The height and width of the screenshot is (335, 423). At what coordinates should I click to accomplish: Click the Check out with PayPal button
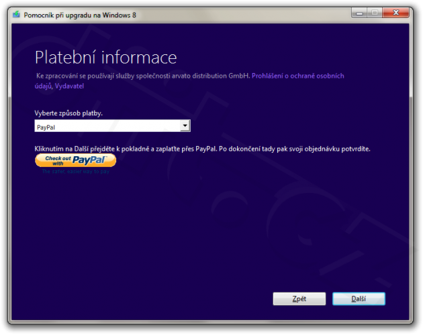pos(75,160)
